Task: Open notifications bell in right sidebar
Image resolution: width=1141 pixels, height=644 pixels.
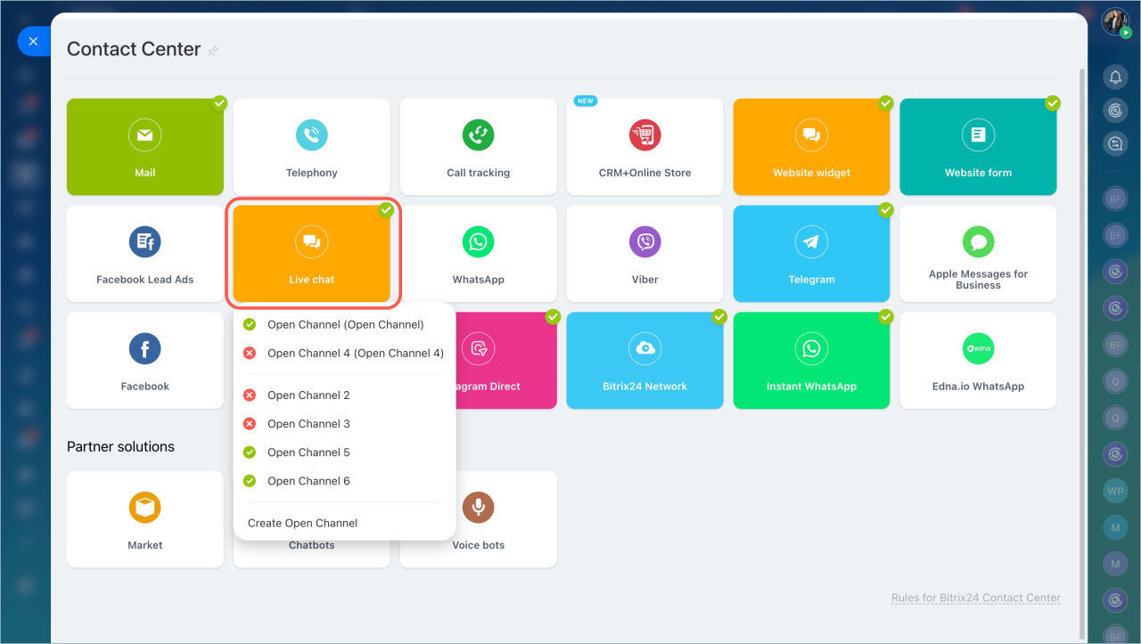Action: 1115,77
